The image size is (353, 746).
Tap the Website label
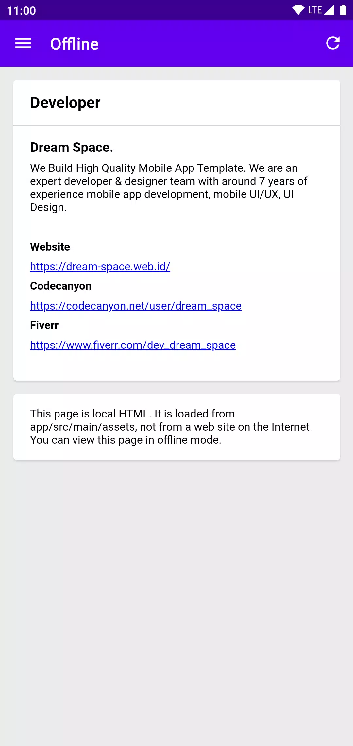tap(50, 247)
